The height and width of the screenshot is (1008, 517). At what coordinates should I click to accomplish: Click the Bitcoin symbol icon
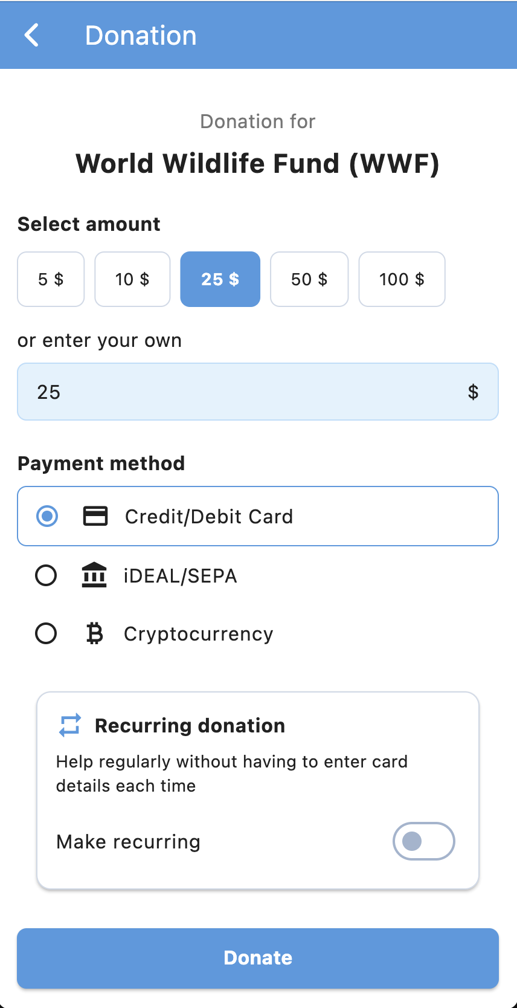[94, 633]
